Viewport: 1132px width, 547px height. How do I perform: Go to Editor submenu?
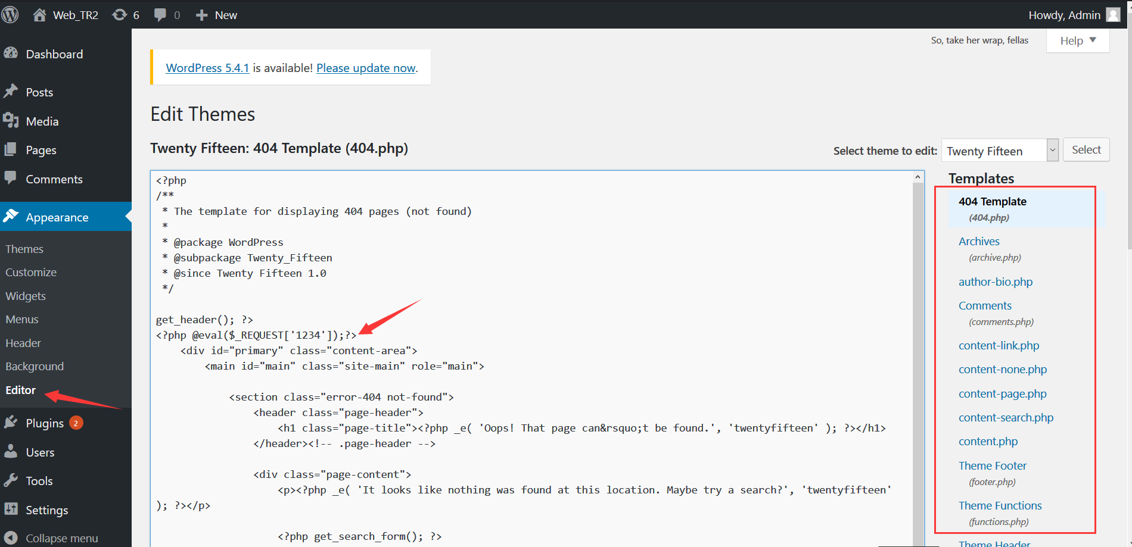[21, 390]
